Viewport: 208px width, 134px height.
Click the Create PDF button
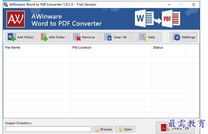(x=175, y=128)
